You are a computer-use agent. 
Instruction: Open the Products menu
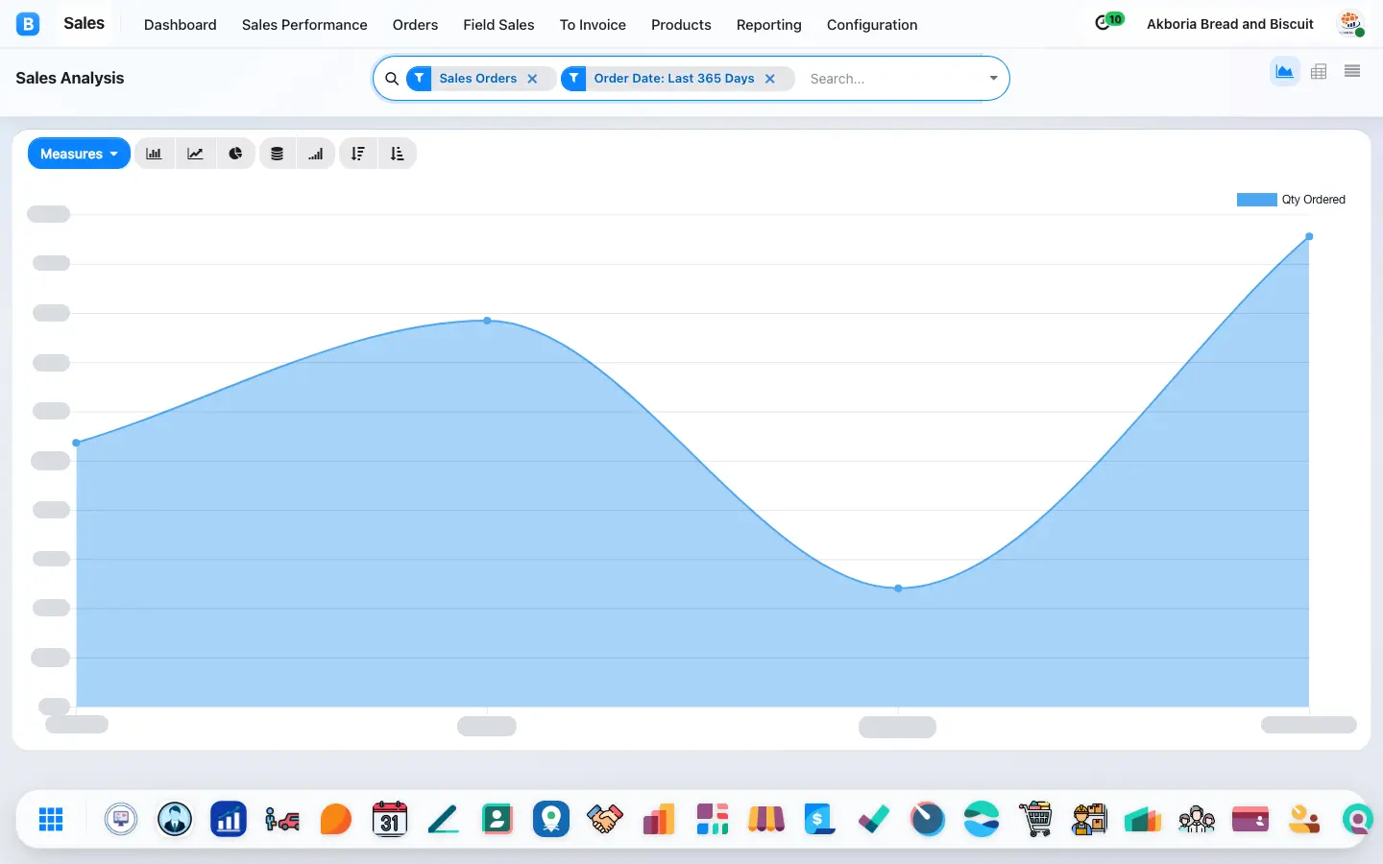pyautogui.click(x=681, y=25)
